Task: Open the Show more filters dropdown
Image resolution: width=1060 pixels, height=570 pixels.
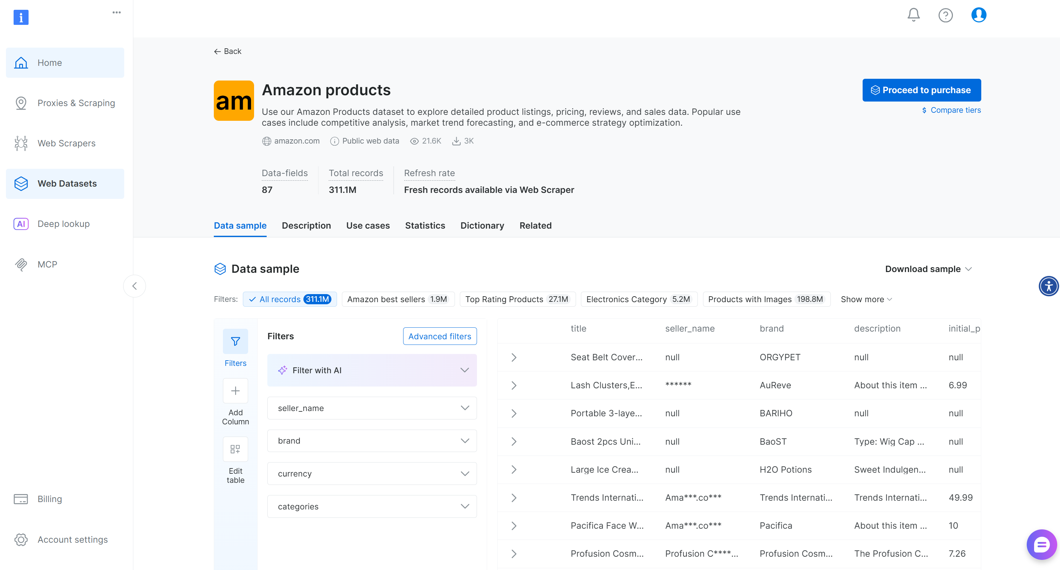Action: click(866, 299)
